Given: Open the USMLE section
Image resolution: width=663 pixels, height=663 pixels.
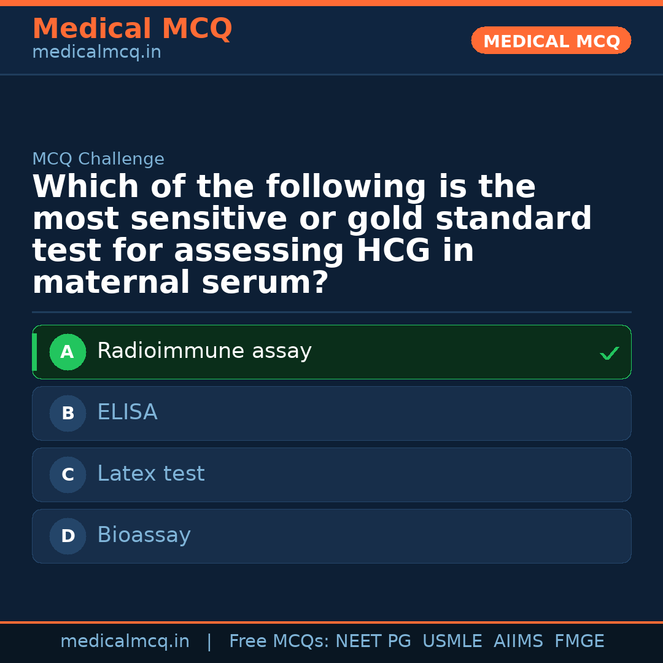Looking at the screenshot, I should point(452,641).
